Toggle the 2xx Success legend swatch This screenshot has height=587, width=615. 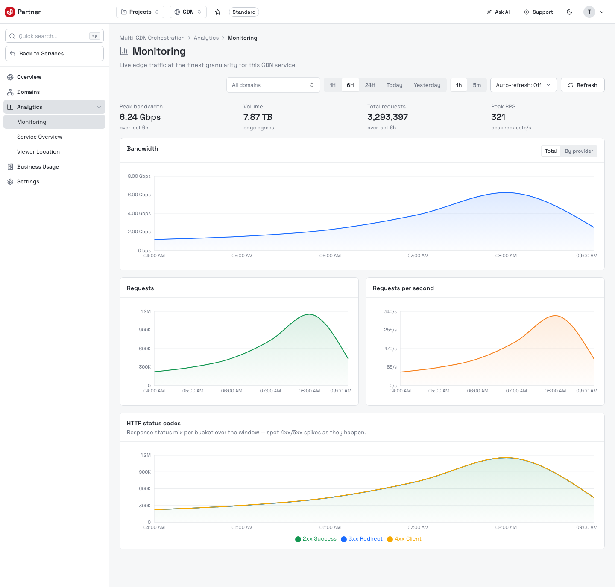[298, 539]
